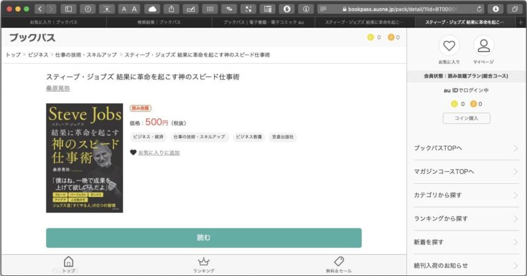Select the publisher tag beside ビジネス教養

[283, 137]
